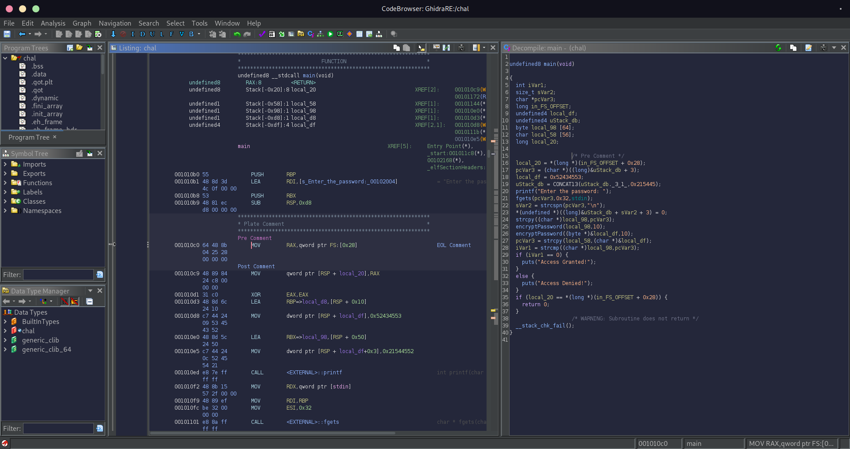This screenshot has height=449, width=850.
Task: Open the Tools menu
Action: click(199, 23)
